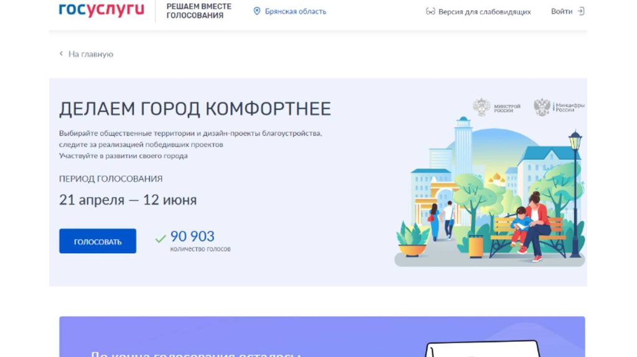Change region from Брянская область
This screenshot has width=637, height=357.
coord(295,11)
